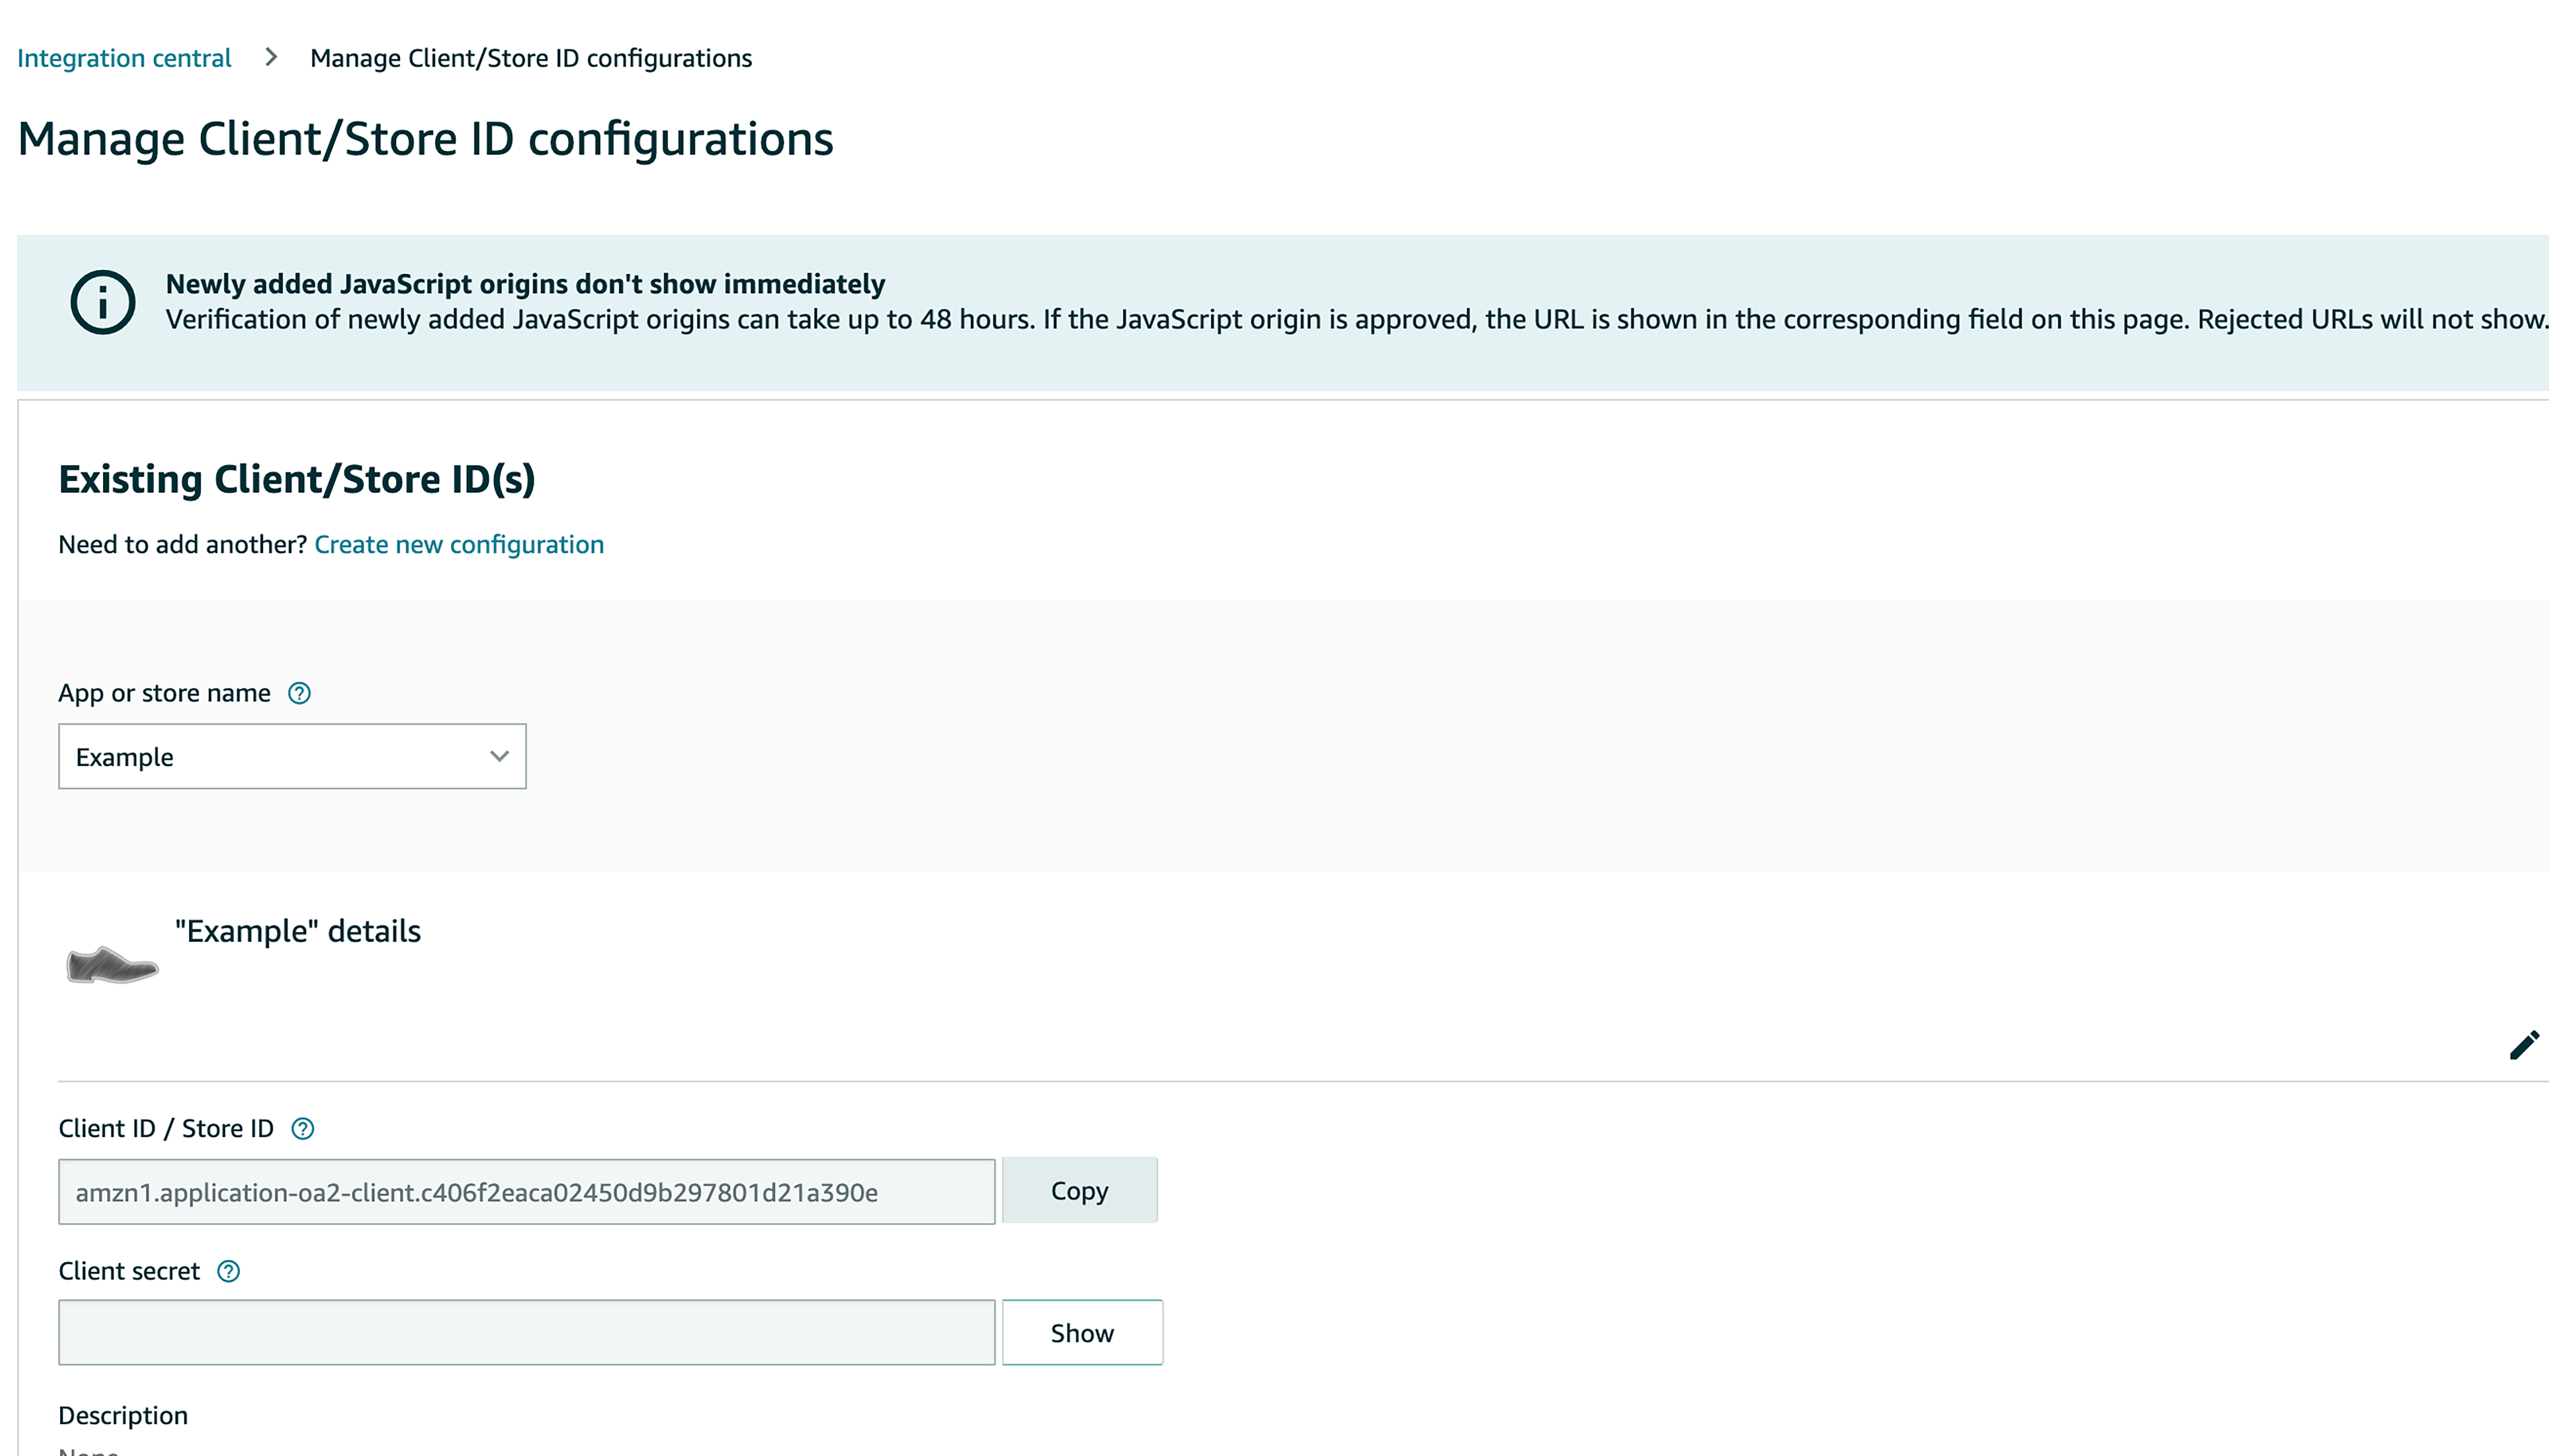Click the Description label

123,1415
